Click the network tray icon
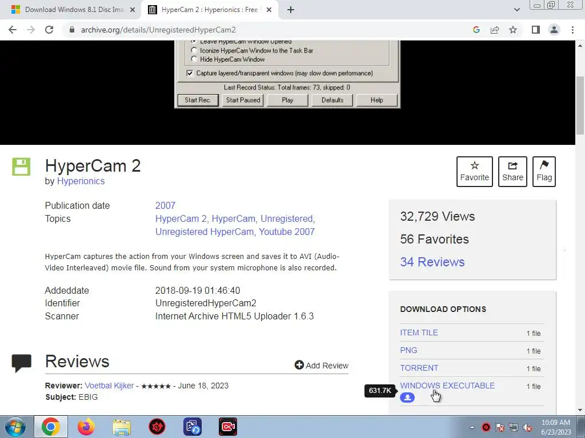This screenshot has width=585, height=438. [514, 427]
